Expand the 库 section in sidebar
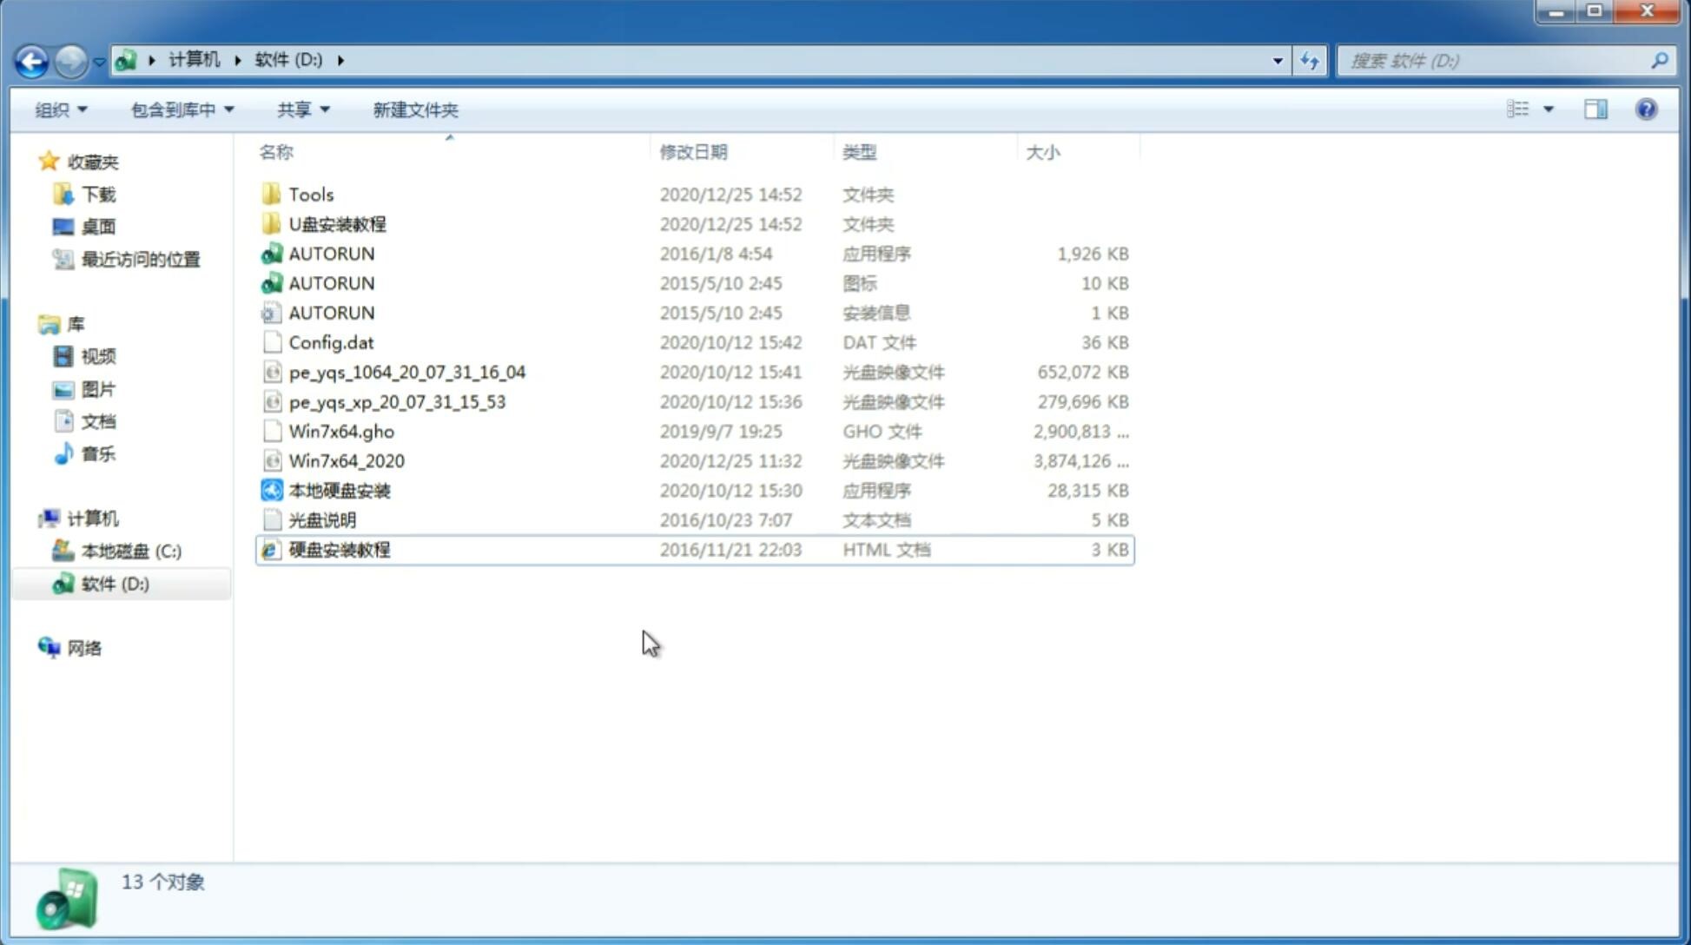 (x=30, y=323)
